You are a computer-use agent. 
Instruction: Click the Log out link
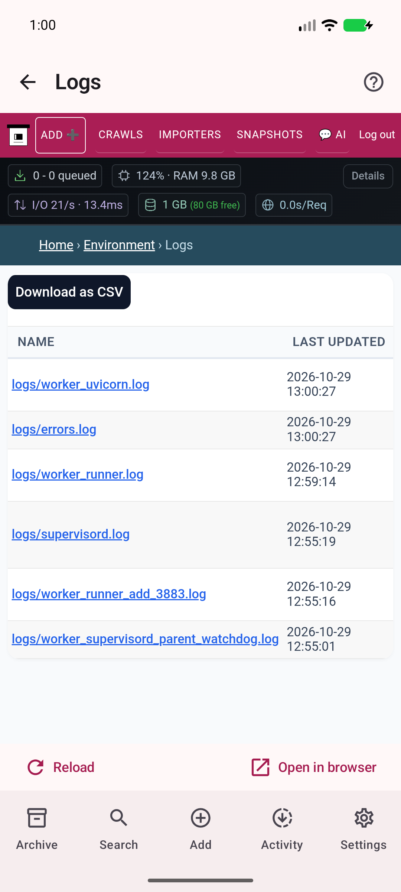tap(376, 135)
